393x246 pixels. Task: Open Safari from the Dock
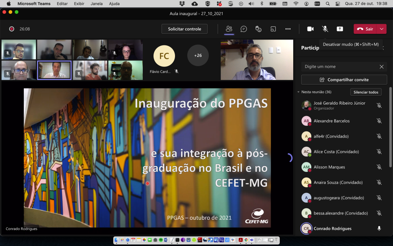point(127,240)
